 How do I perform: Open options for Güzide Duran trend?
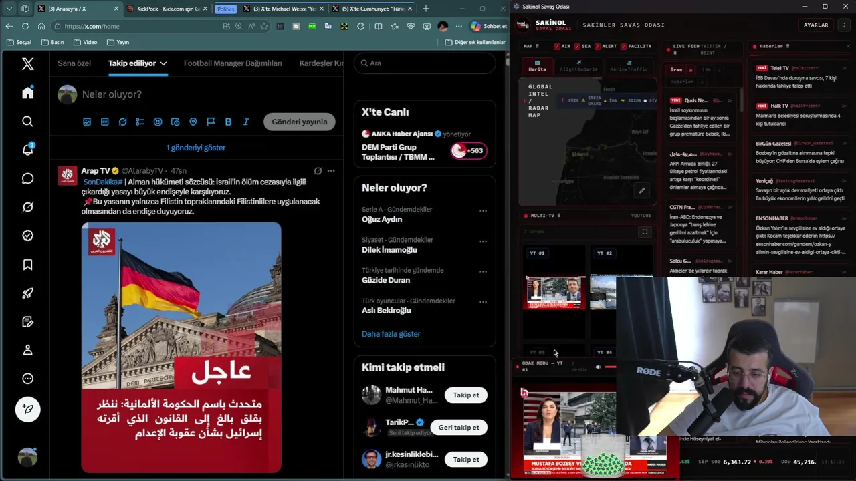(483, 271)
